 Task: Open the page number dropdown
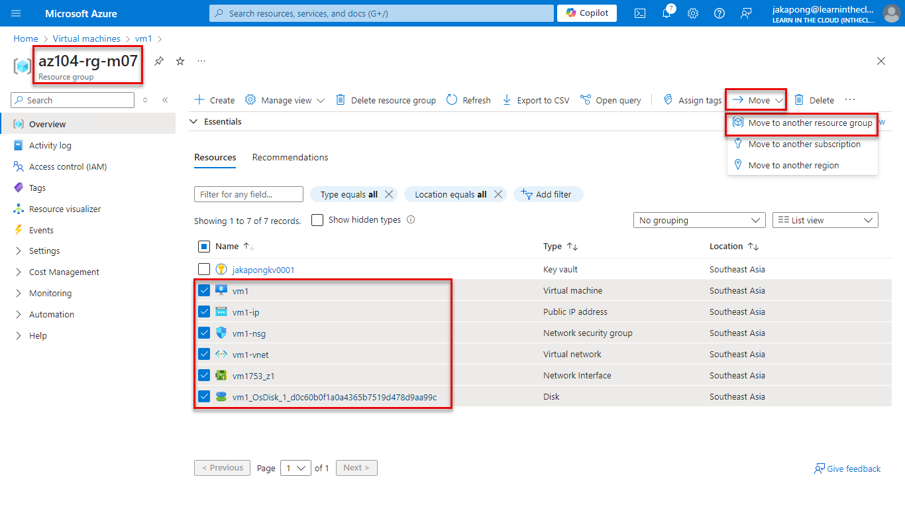295,468
